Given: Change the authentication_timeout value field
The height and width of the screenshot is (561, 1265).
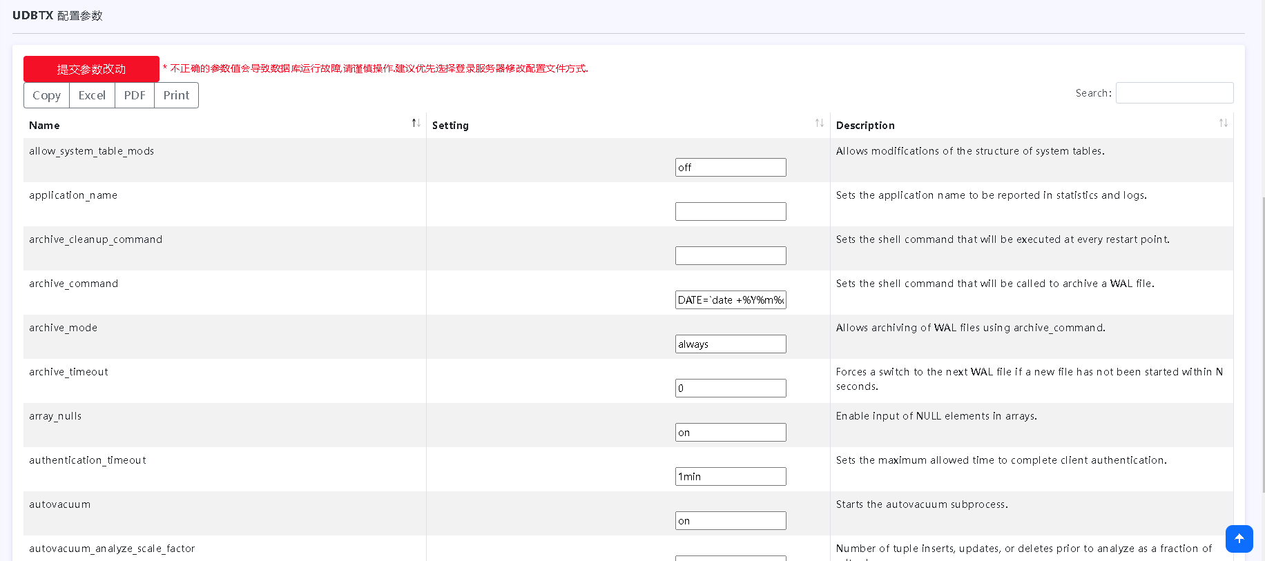Looking at the screenshot, I should tap(730, 477).
